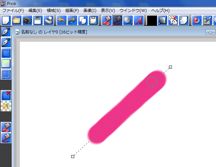Minimize the 名前なし document window

pyautogui.click(x=210, y=32)
